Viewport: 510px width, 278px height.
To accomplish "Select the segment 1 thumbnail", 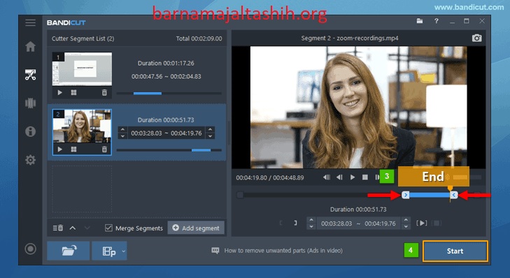I will tap(82, 69).
